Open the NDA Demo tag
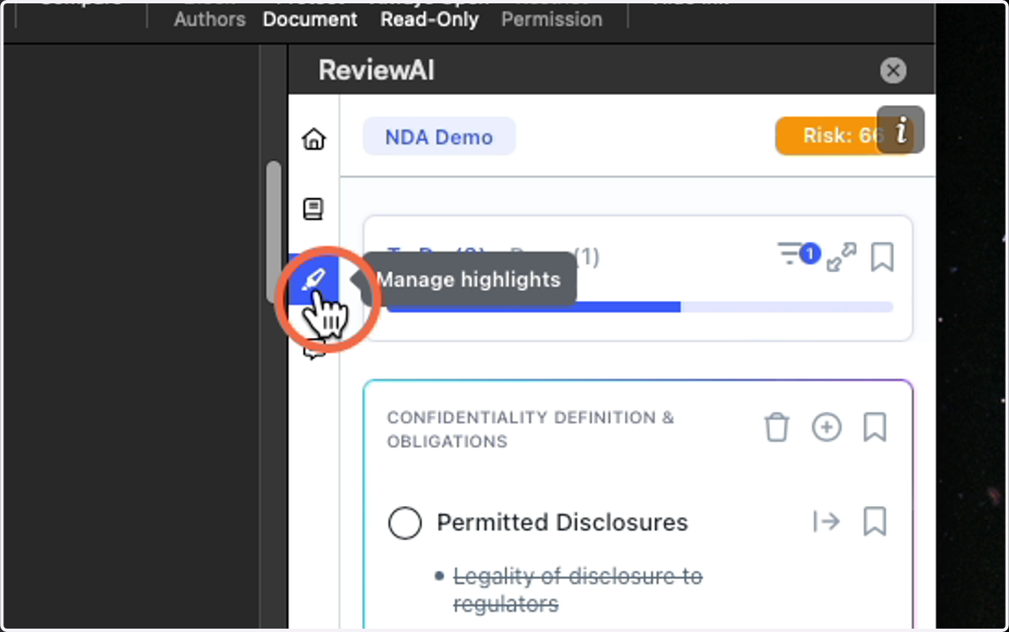Screen dimensions: 1009x632 (439, 136)
